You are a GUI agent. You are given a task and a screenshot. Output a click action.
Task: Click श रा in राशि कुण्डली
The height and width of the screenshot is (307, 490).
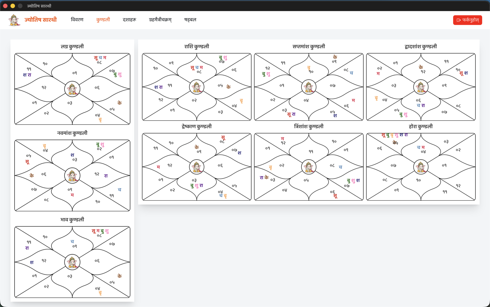tap(158, 87)
